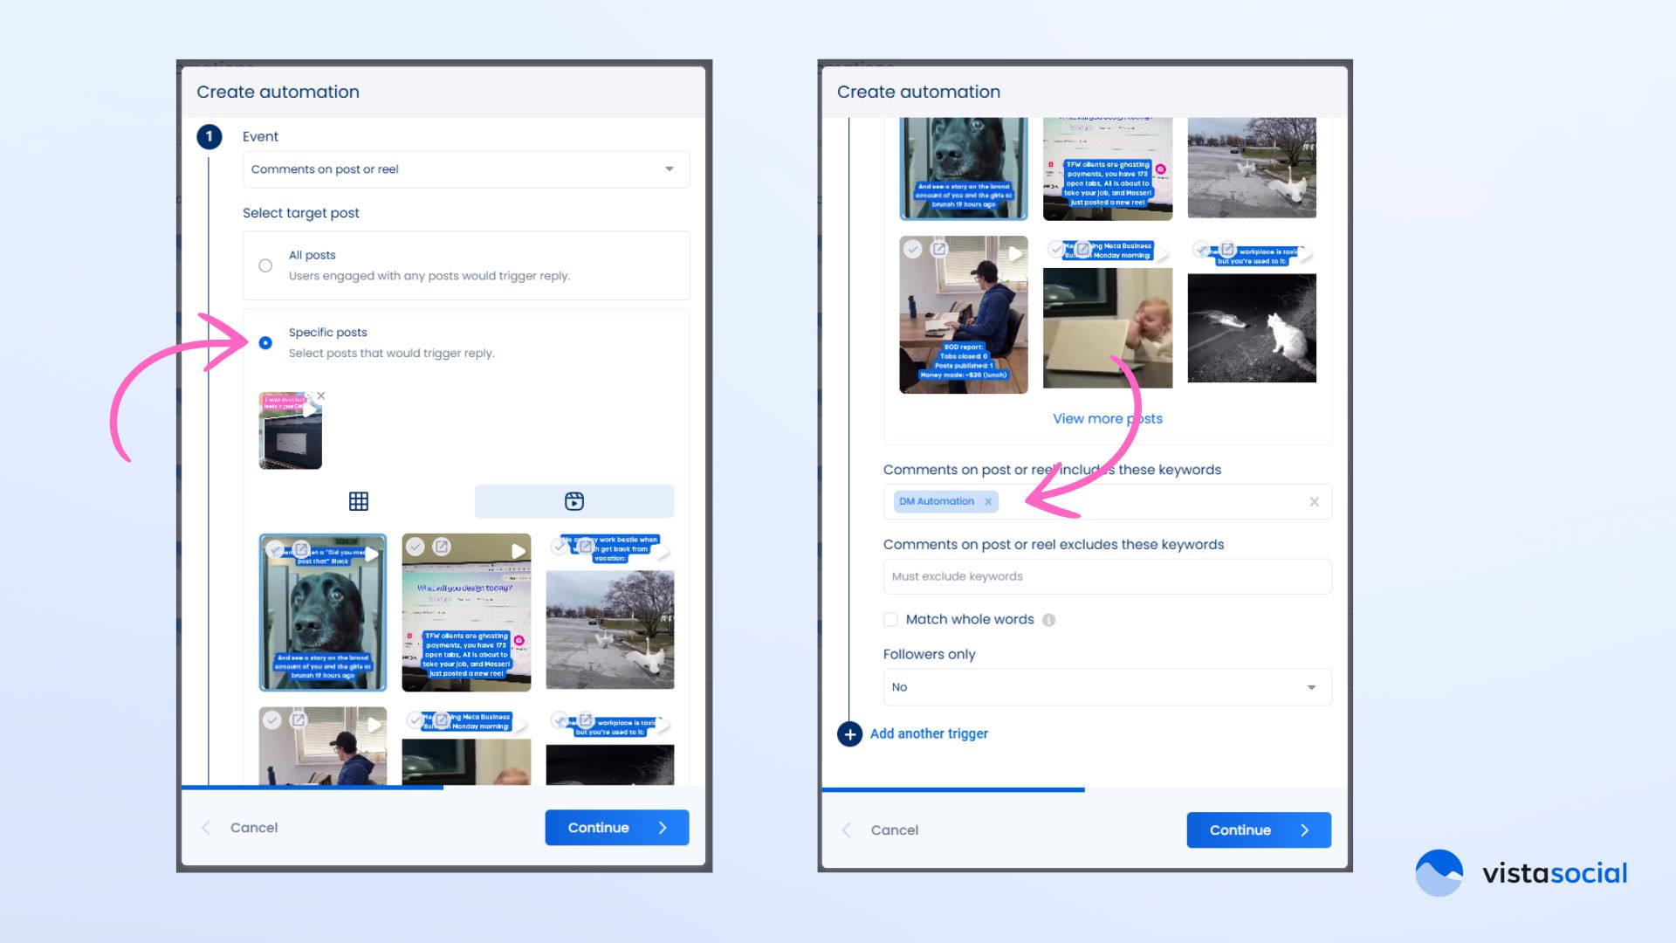1676x943 pixels.
Task: Open the Event dropdown
Action: tap(465, 169)
